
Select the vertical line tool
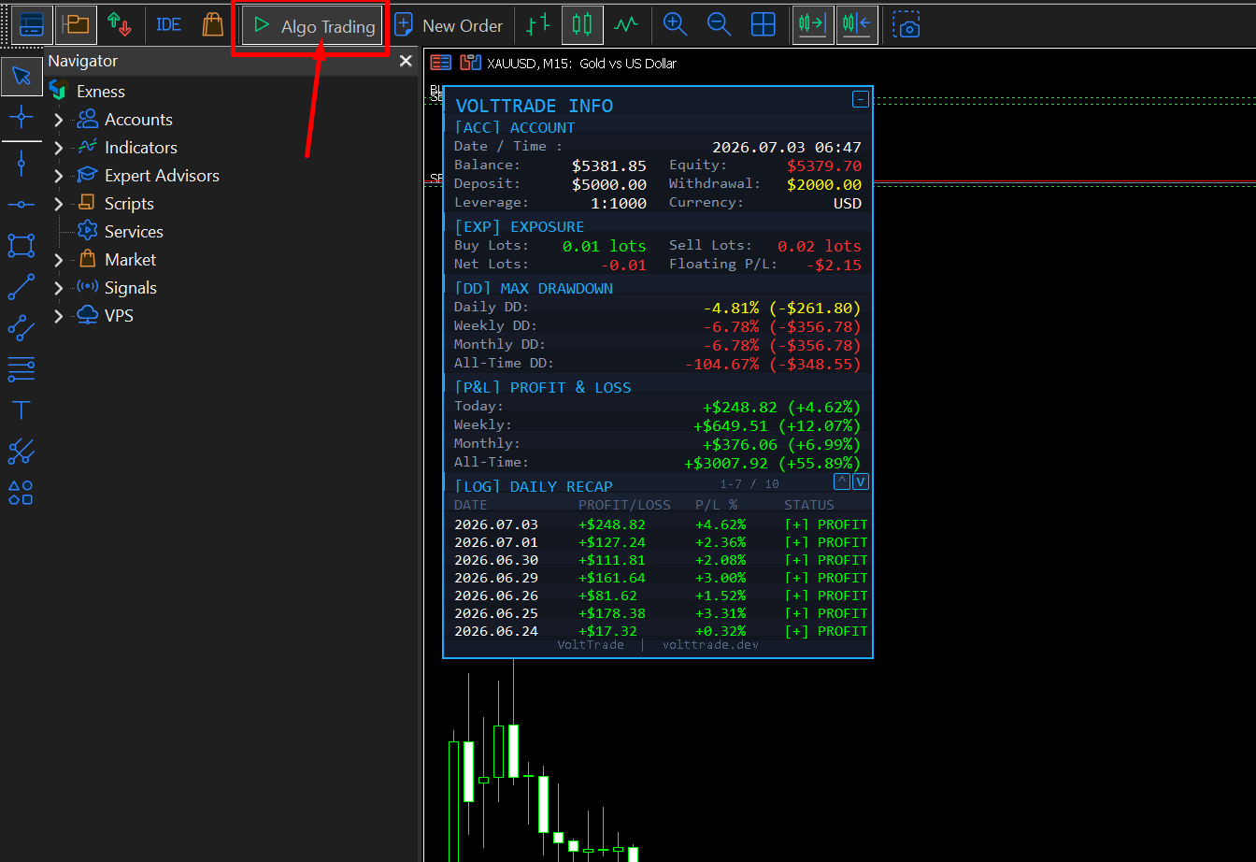click(x=21, y=165)
